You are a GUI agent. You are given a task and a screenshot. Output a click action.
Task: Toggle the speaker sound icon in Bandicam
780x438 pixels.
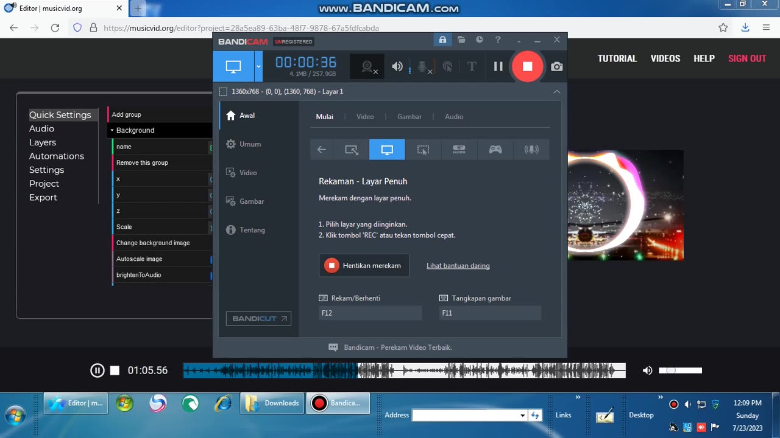[x=397, y=67]
